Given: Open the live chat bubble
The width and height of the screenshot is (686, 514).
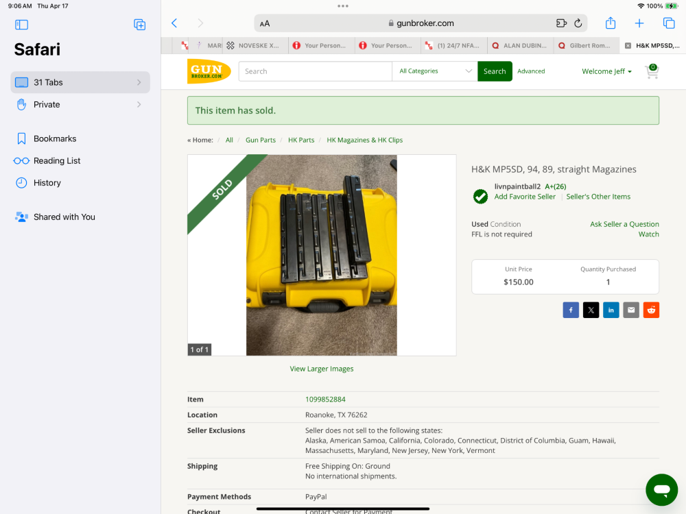Looking at the screenshot, I should click(x=661, y=489).
